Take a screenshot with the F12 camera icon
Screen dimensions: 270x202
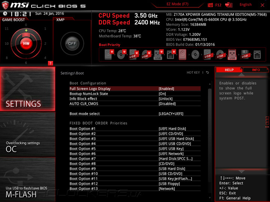point(210,5)
